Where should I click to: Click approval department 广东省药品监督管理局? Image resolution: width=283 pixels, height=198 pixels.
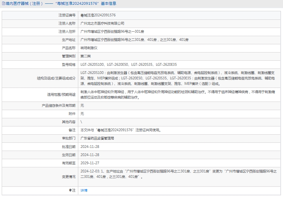coord(97,138)
